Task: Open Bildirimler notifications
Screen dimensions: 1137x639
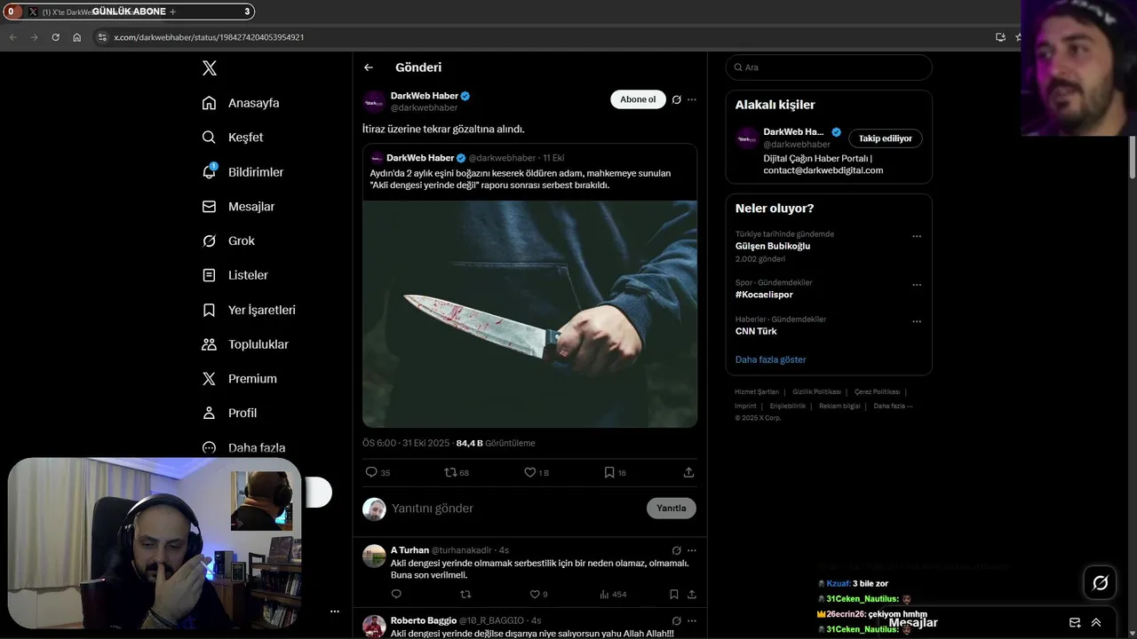Action: 243,172
